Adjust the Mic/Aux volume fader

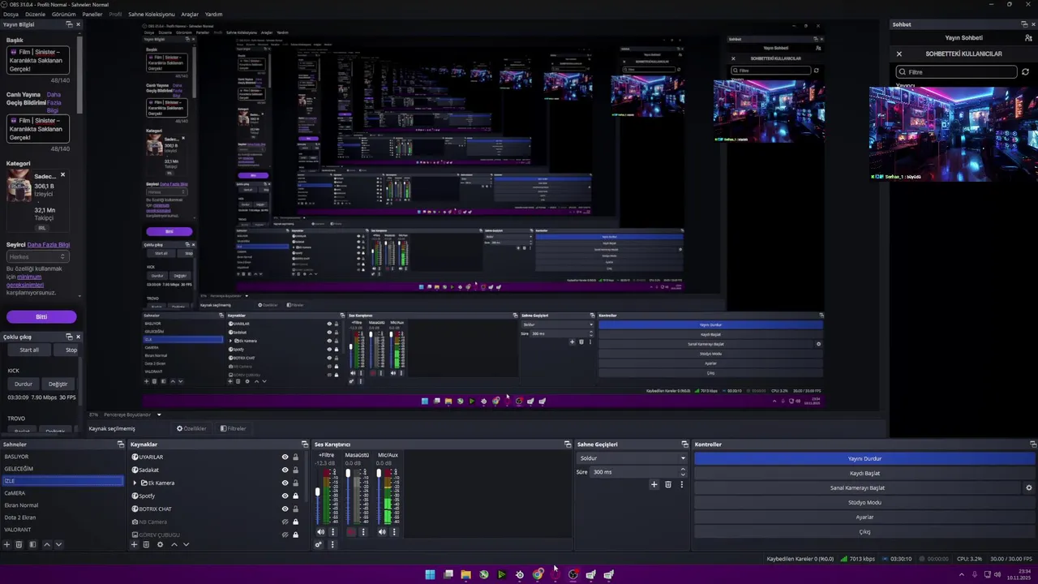(378, 474)
